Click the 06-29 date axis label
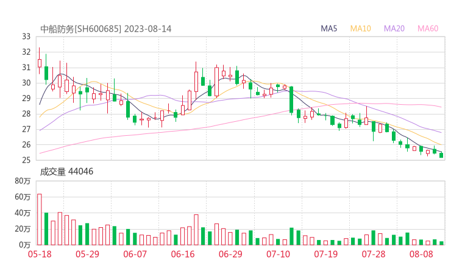451x268 pixels. (x=230, y=254)
